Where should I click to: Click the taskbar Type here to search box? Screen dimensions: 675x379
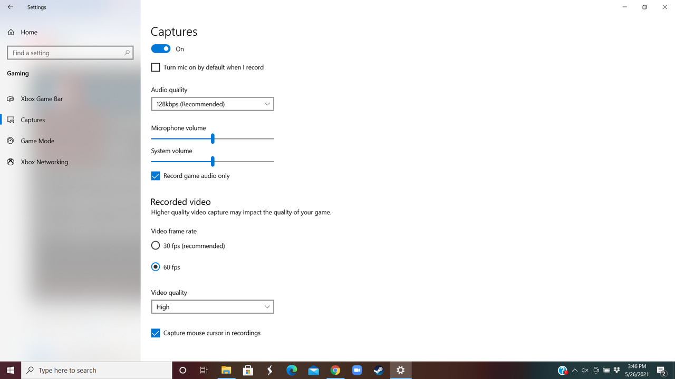coord(97,371)
